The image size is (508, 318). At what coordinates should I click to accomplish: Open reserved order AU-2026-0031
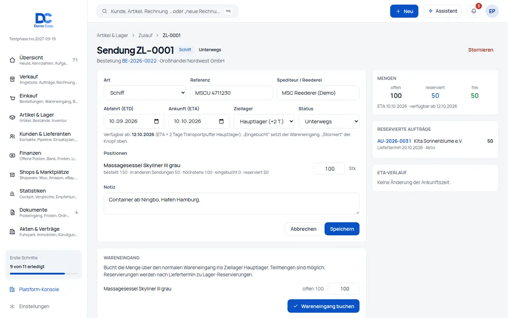(394, 141)
